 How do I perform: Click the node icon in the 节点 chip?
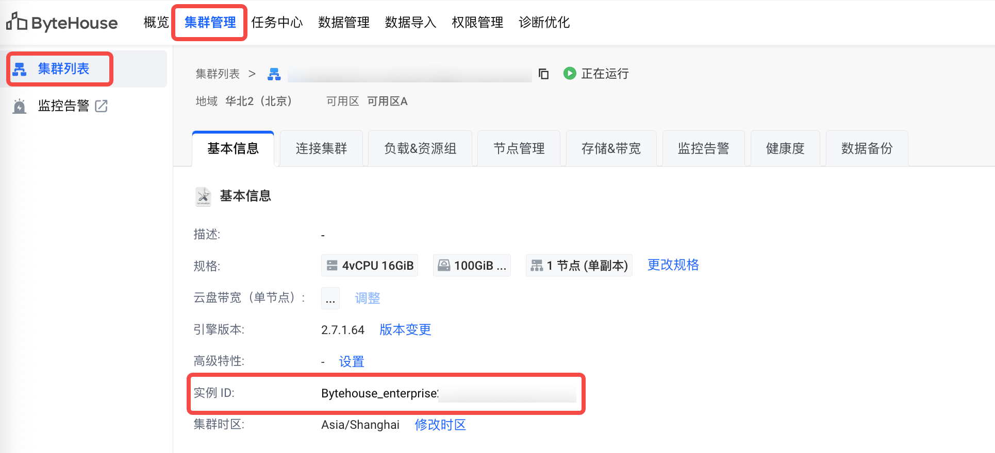pos(537,266)
